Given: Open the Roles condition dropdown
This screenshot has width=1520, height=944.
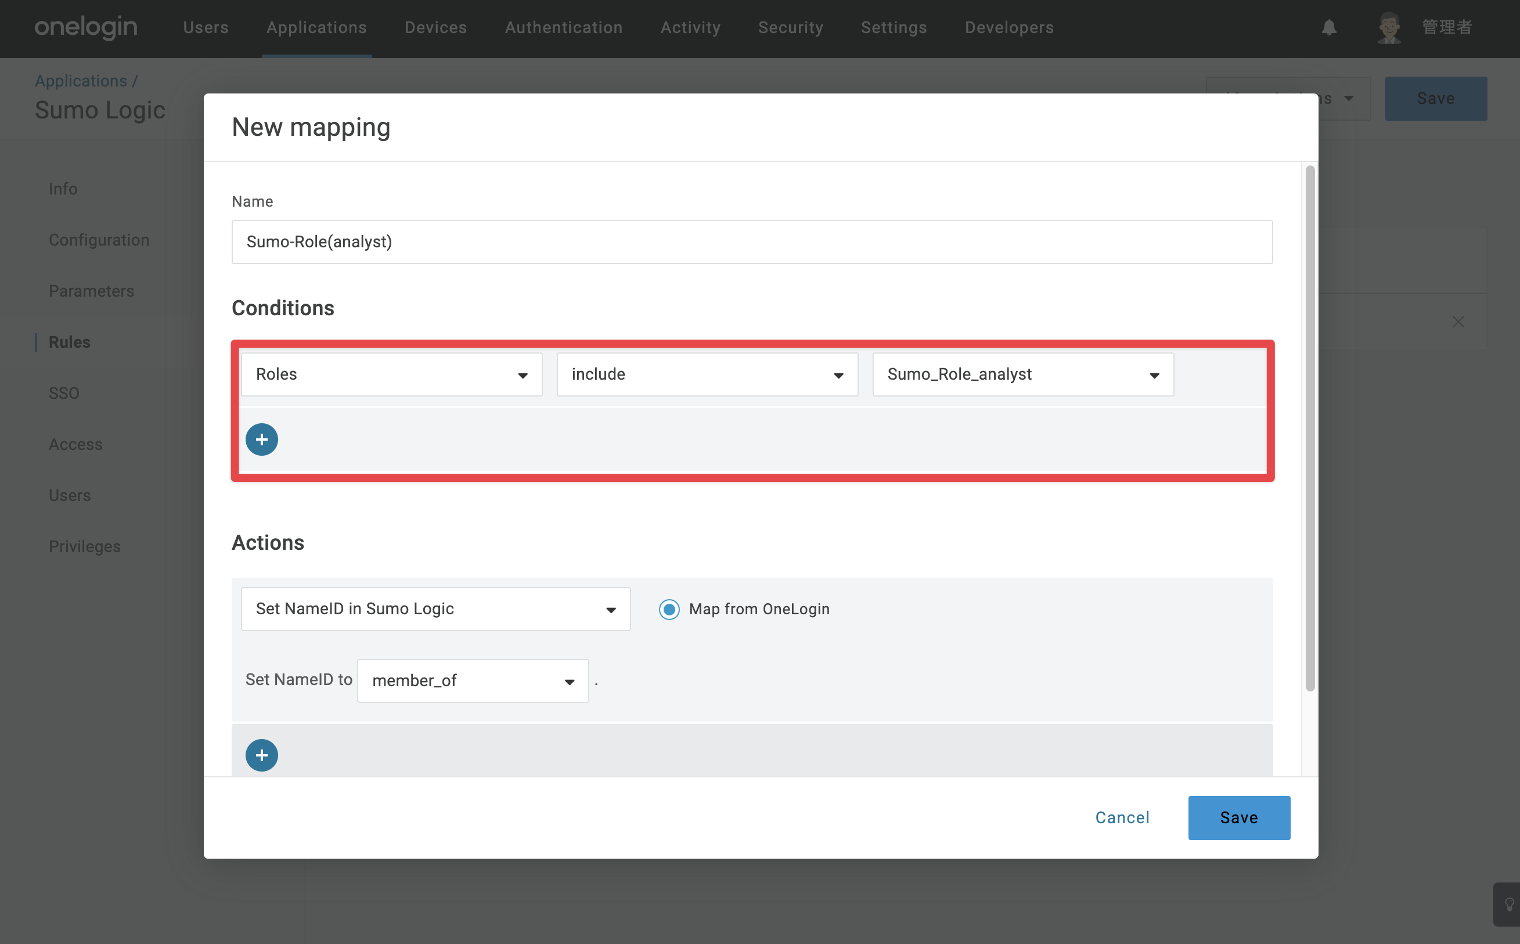Looking at the screenshot, I should (x=391, y=374).
